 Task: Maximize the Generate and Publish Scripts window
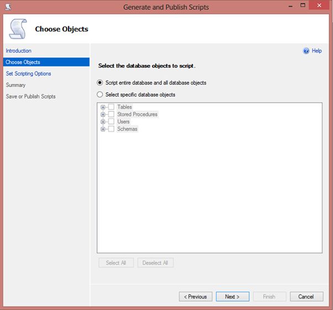point(303,6)
